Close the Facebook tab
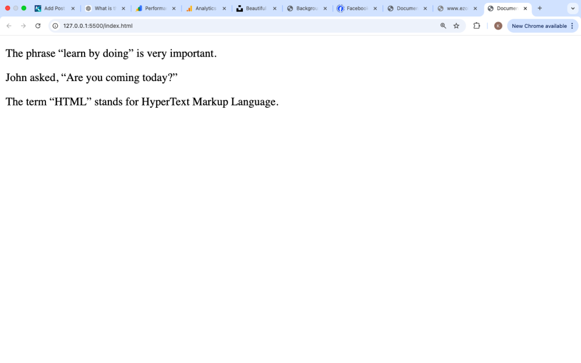Screen dimensions: 581x363 [x=375, y=8]
